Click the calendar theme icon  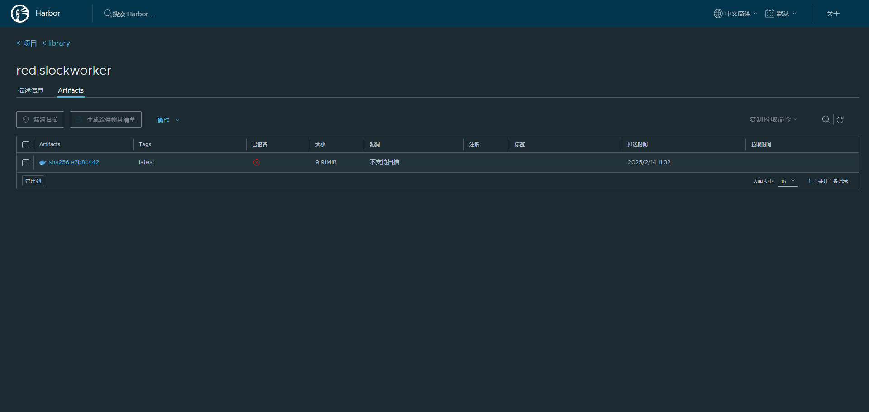coord(769,14)
